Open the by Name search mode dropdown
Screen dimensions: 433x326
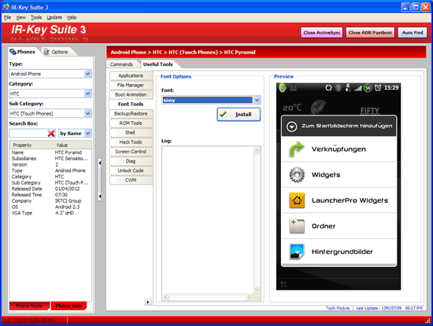(87, 134)
